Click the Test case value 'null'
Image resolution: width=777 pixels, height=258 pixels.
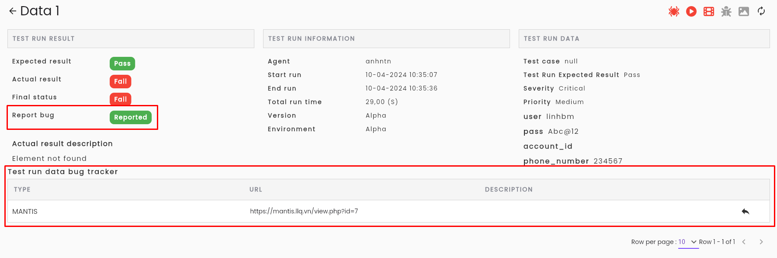(571, 61)
